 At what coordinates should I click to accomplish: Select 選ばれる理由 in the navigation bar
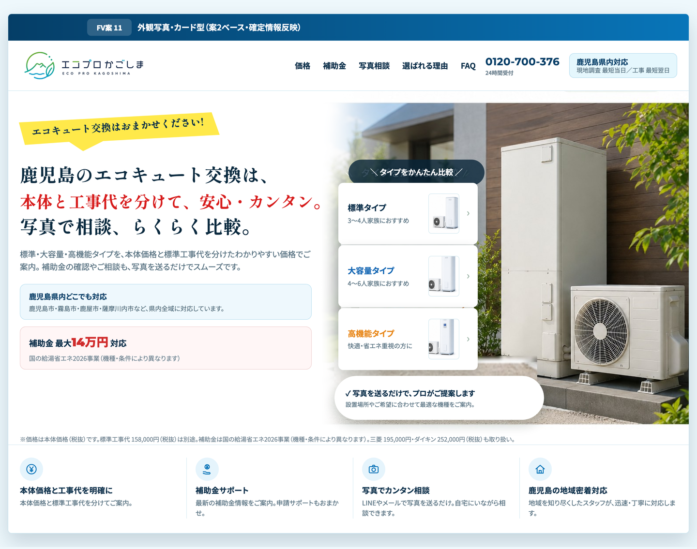425,66
